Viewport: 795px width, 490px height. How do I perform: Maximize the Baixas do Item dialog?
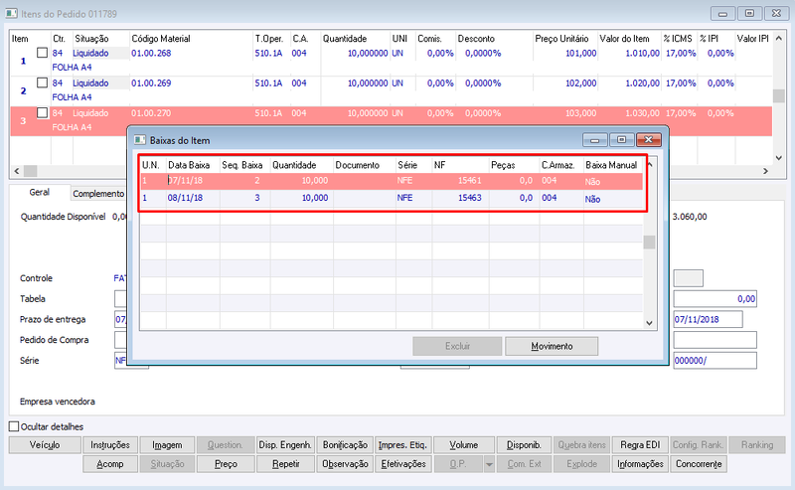622,139
